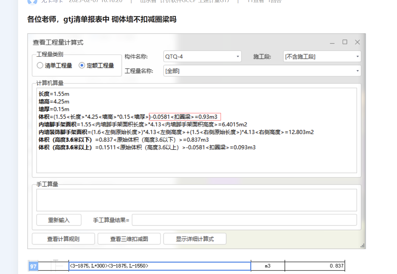Click the 墙高=4.25m line
This screenshot has height=274, width=397.
click(54, 102)
